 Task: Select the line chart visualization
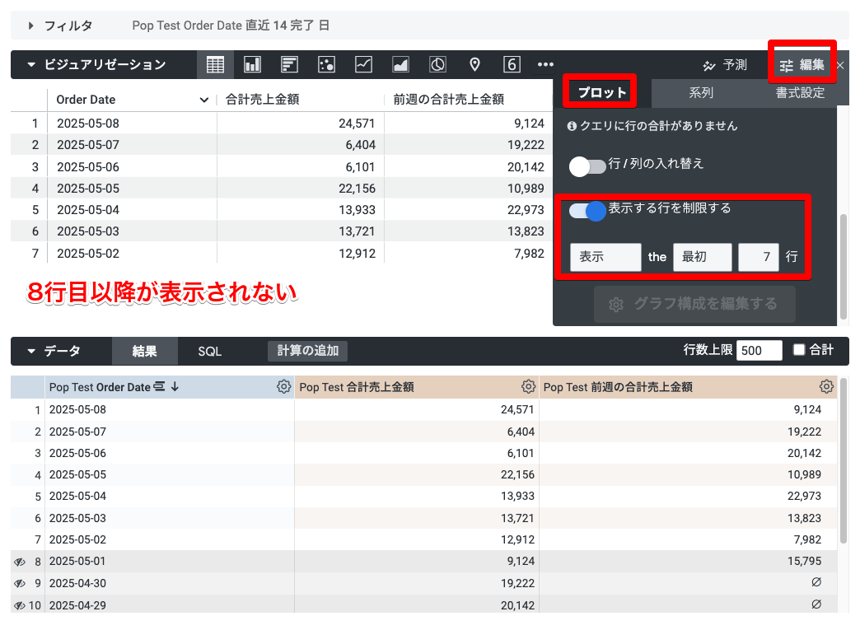click(363, 64)
